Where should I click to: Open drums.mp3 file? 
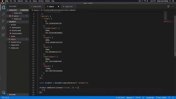coord(18,31)
